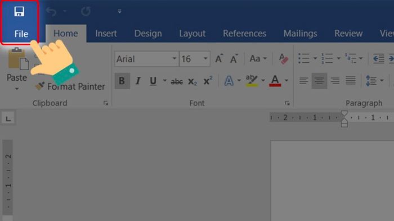Toggle Justify paragraph alignment
This screenshot has width=394, height=221.
351,81
